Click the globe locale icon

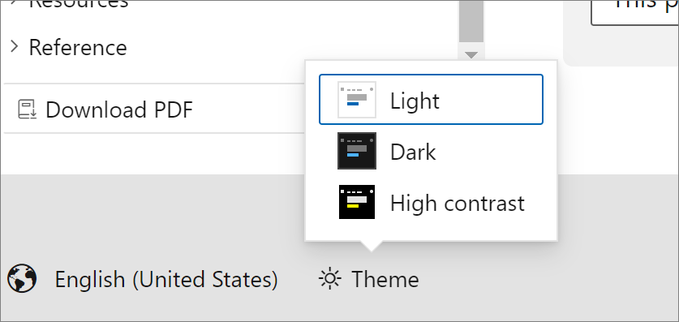click(22, 279)
